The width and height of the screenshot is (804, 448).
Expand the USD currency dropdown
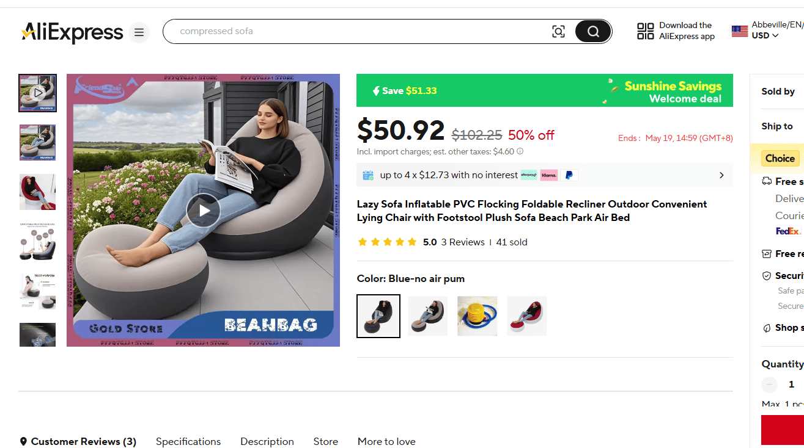(x=765, y=35)
